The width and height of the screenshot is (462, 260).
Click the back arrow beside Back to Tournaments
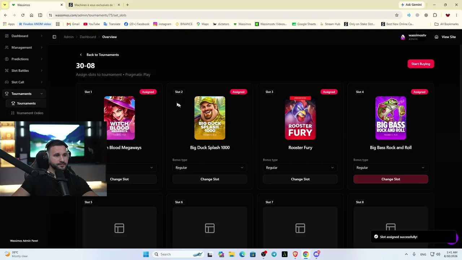(81, 55)
